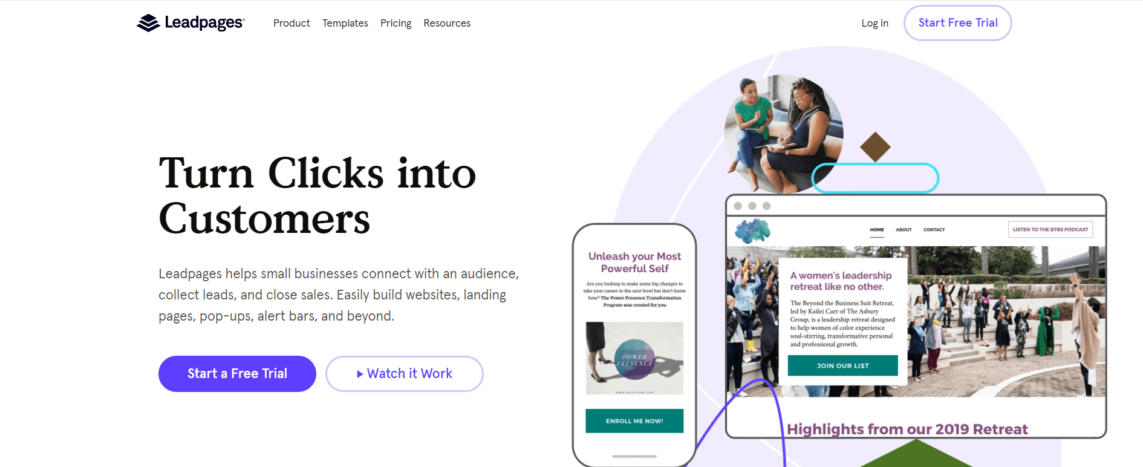Viewport: 1143px width, 467px height.
Task: Open the Templates menu
Action: pos(345,23)
